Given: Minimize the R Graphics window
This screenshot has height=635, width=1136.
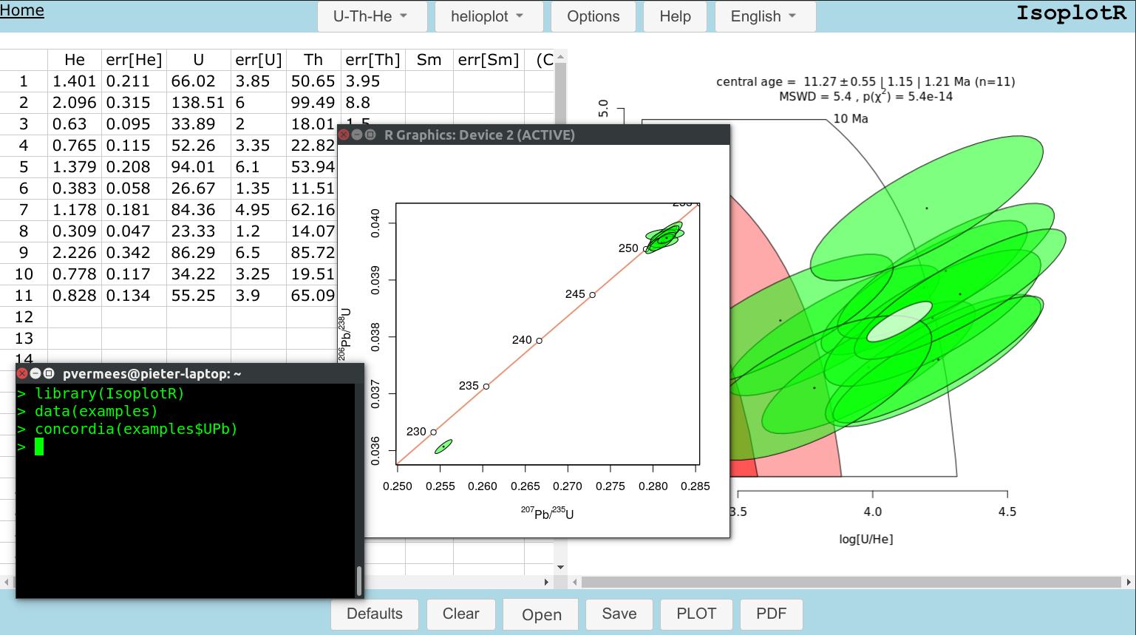Looking at the screenshot, I should pyautogui.click(x=357, y=135).
